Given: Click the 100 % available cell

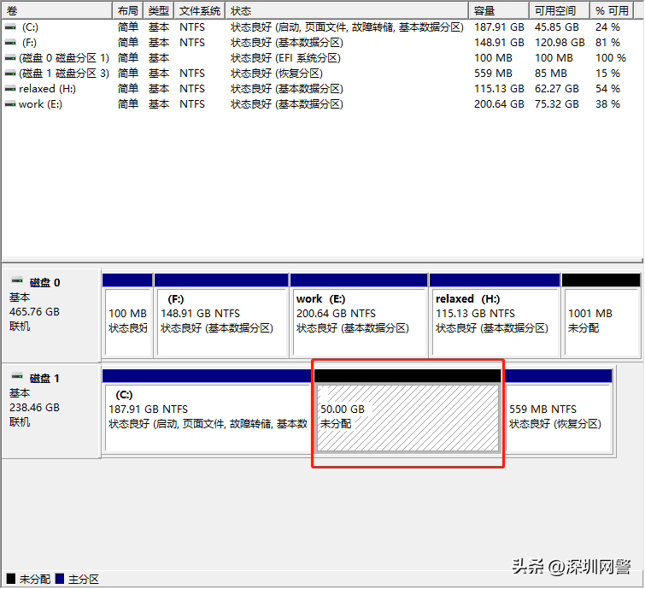Looking at the screenshot, I should click(611, 58).
